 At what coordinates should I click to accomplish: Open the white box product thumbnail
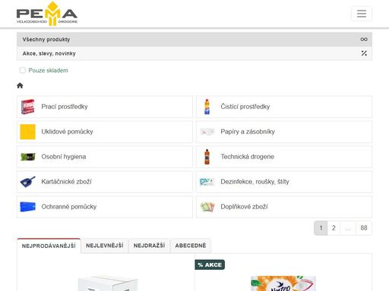(x=108, y=283)
